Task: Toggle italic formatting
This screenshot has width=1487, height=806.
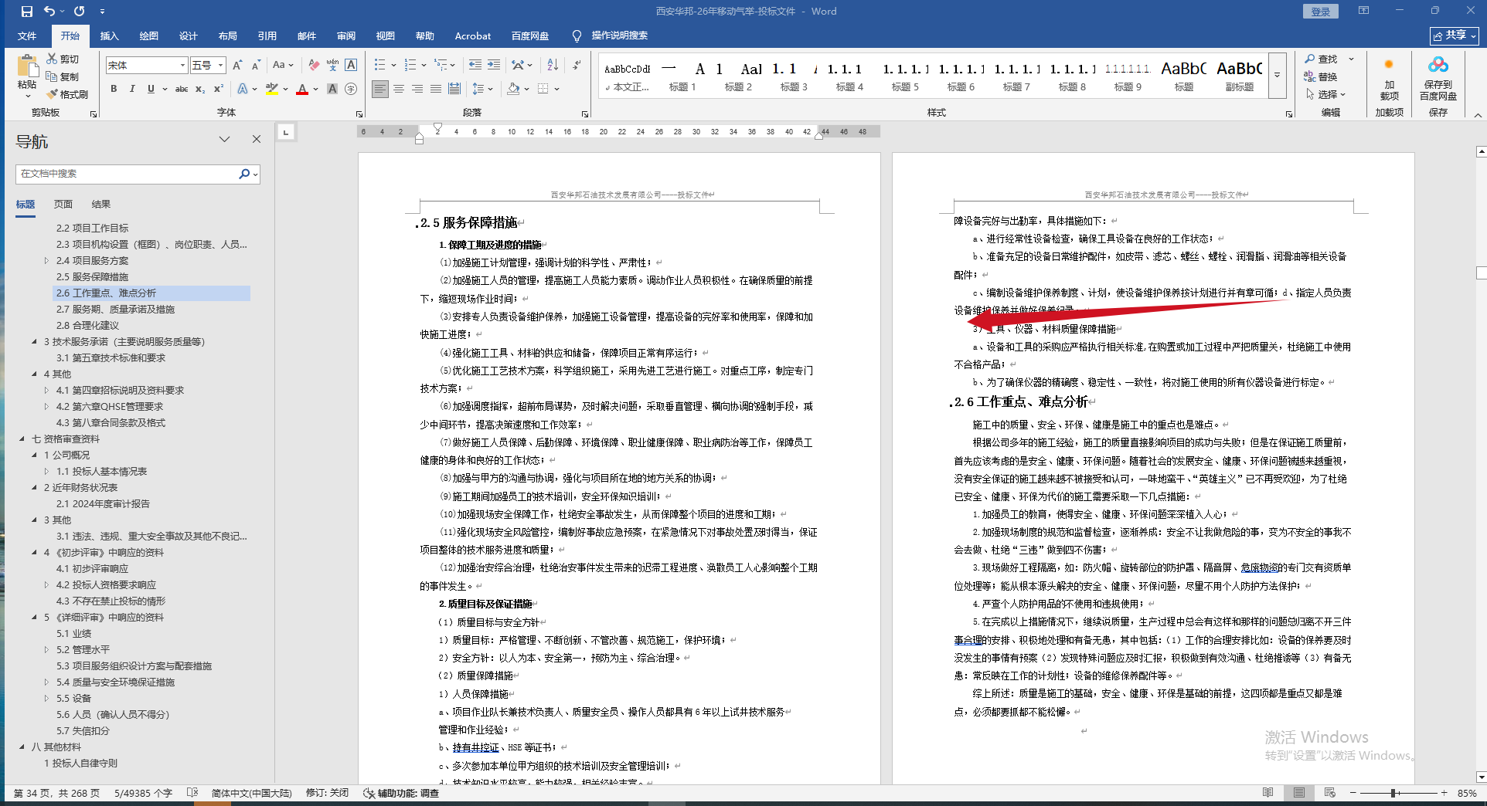Action: coord(132,89)
